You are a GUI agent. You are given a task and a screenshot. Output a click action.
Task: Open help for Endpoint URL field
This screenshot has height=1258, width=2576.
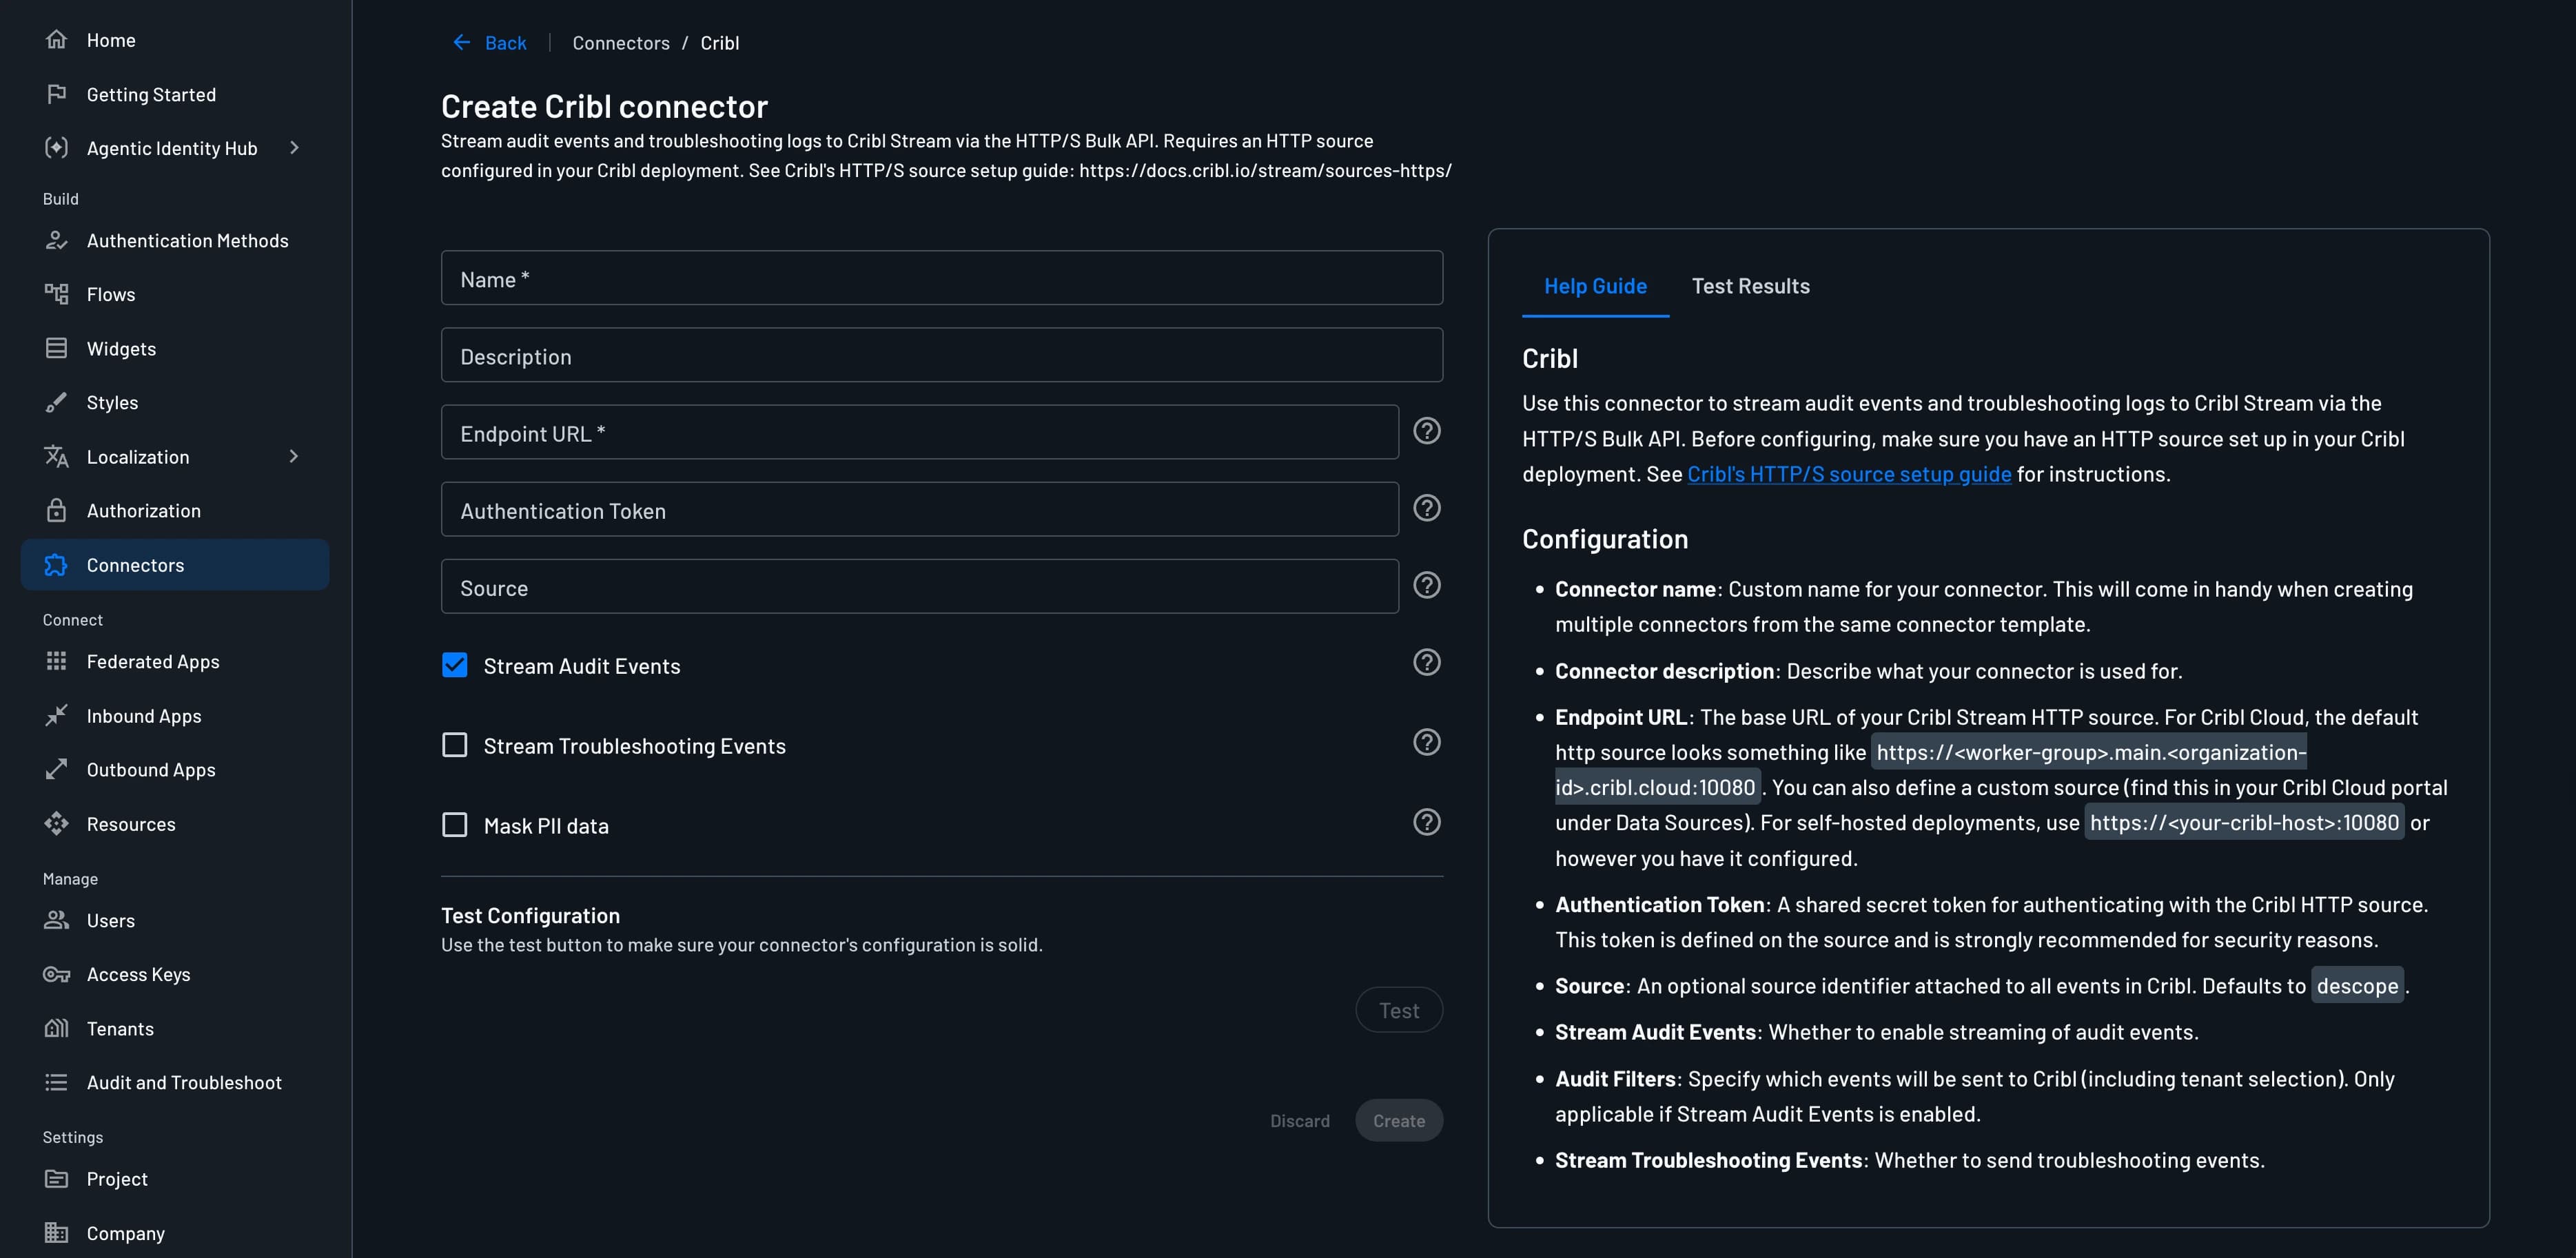click(1427, 431)
